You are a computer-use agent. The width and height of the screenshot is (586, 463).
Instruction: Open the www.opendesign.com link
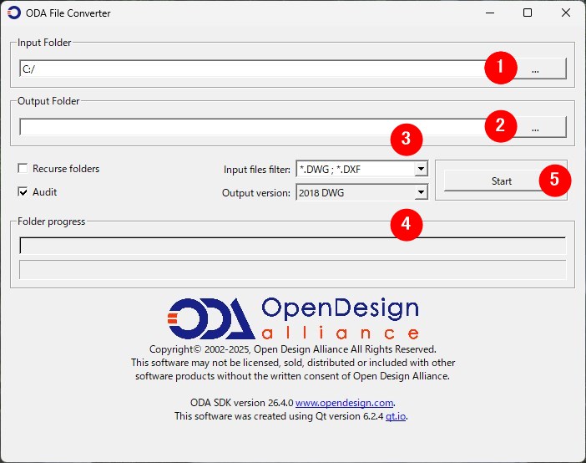point(344,403)
